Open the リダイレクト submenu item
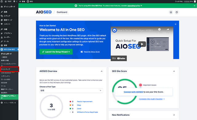This screenshot has width=197, height=120. coord(6,76)
